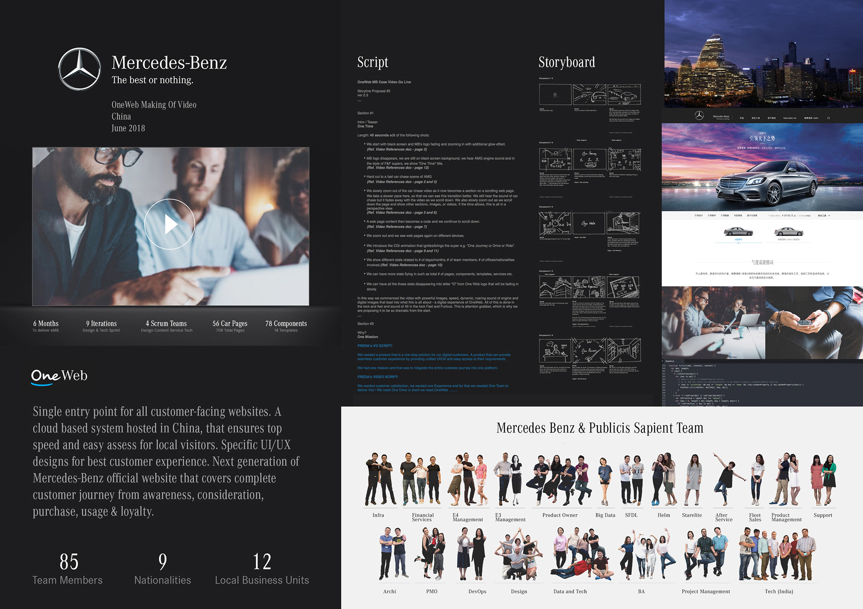
Task: Click the 4 Scrum Teams stat label
Action: click(x=166, y=324)
